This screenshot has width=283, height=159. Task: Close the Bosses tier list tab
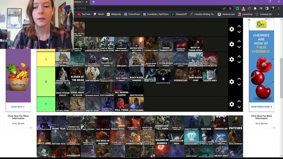(x=87, y=2)
